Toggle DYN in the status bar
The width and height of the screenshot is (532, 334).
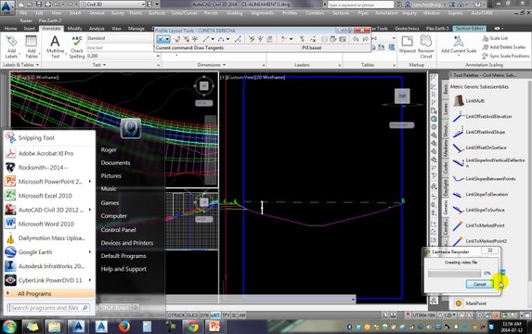coord(204,315)
